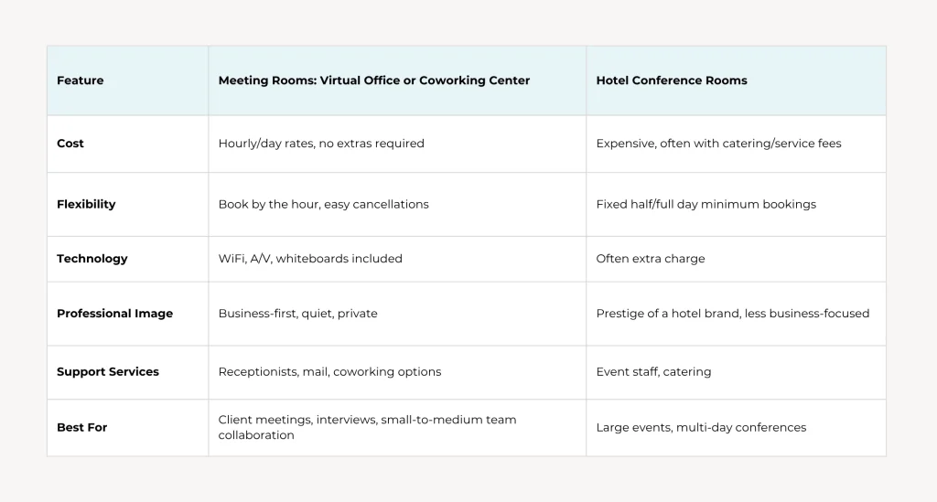Screen dimensions: 937x502
Task: Click 'Expensive, often with catering/service fees'
Action: 719,144
